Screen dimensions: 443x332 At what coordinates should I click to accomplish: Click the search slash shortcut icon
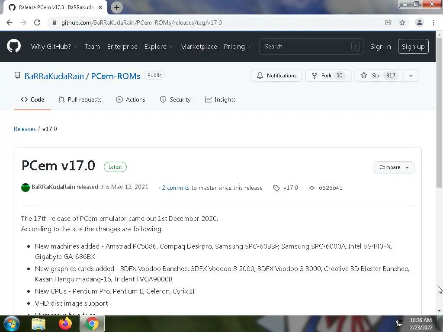355,46
